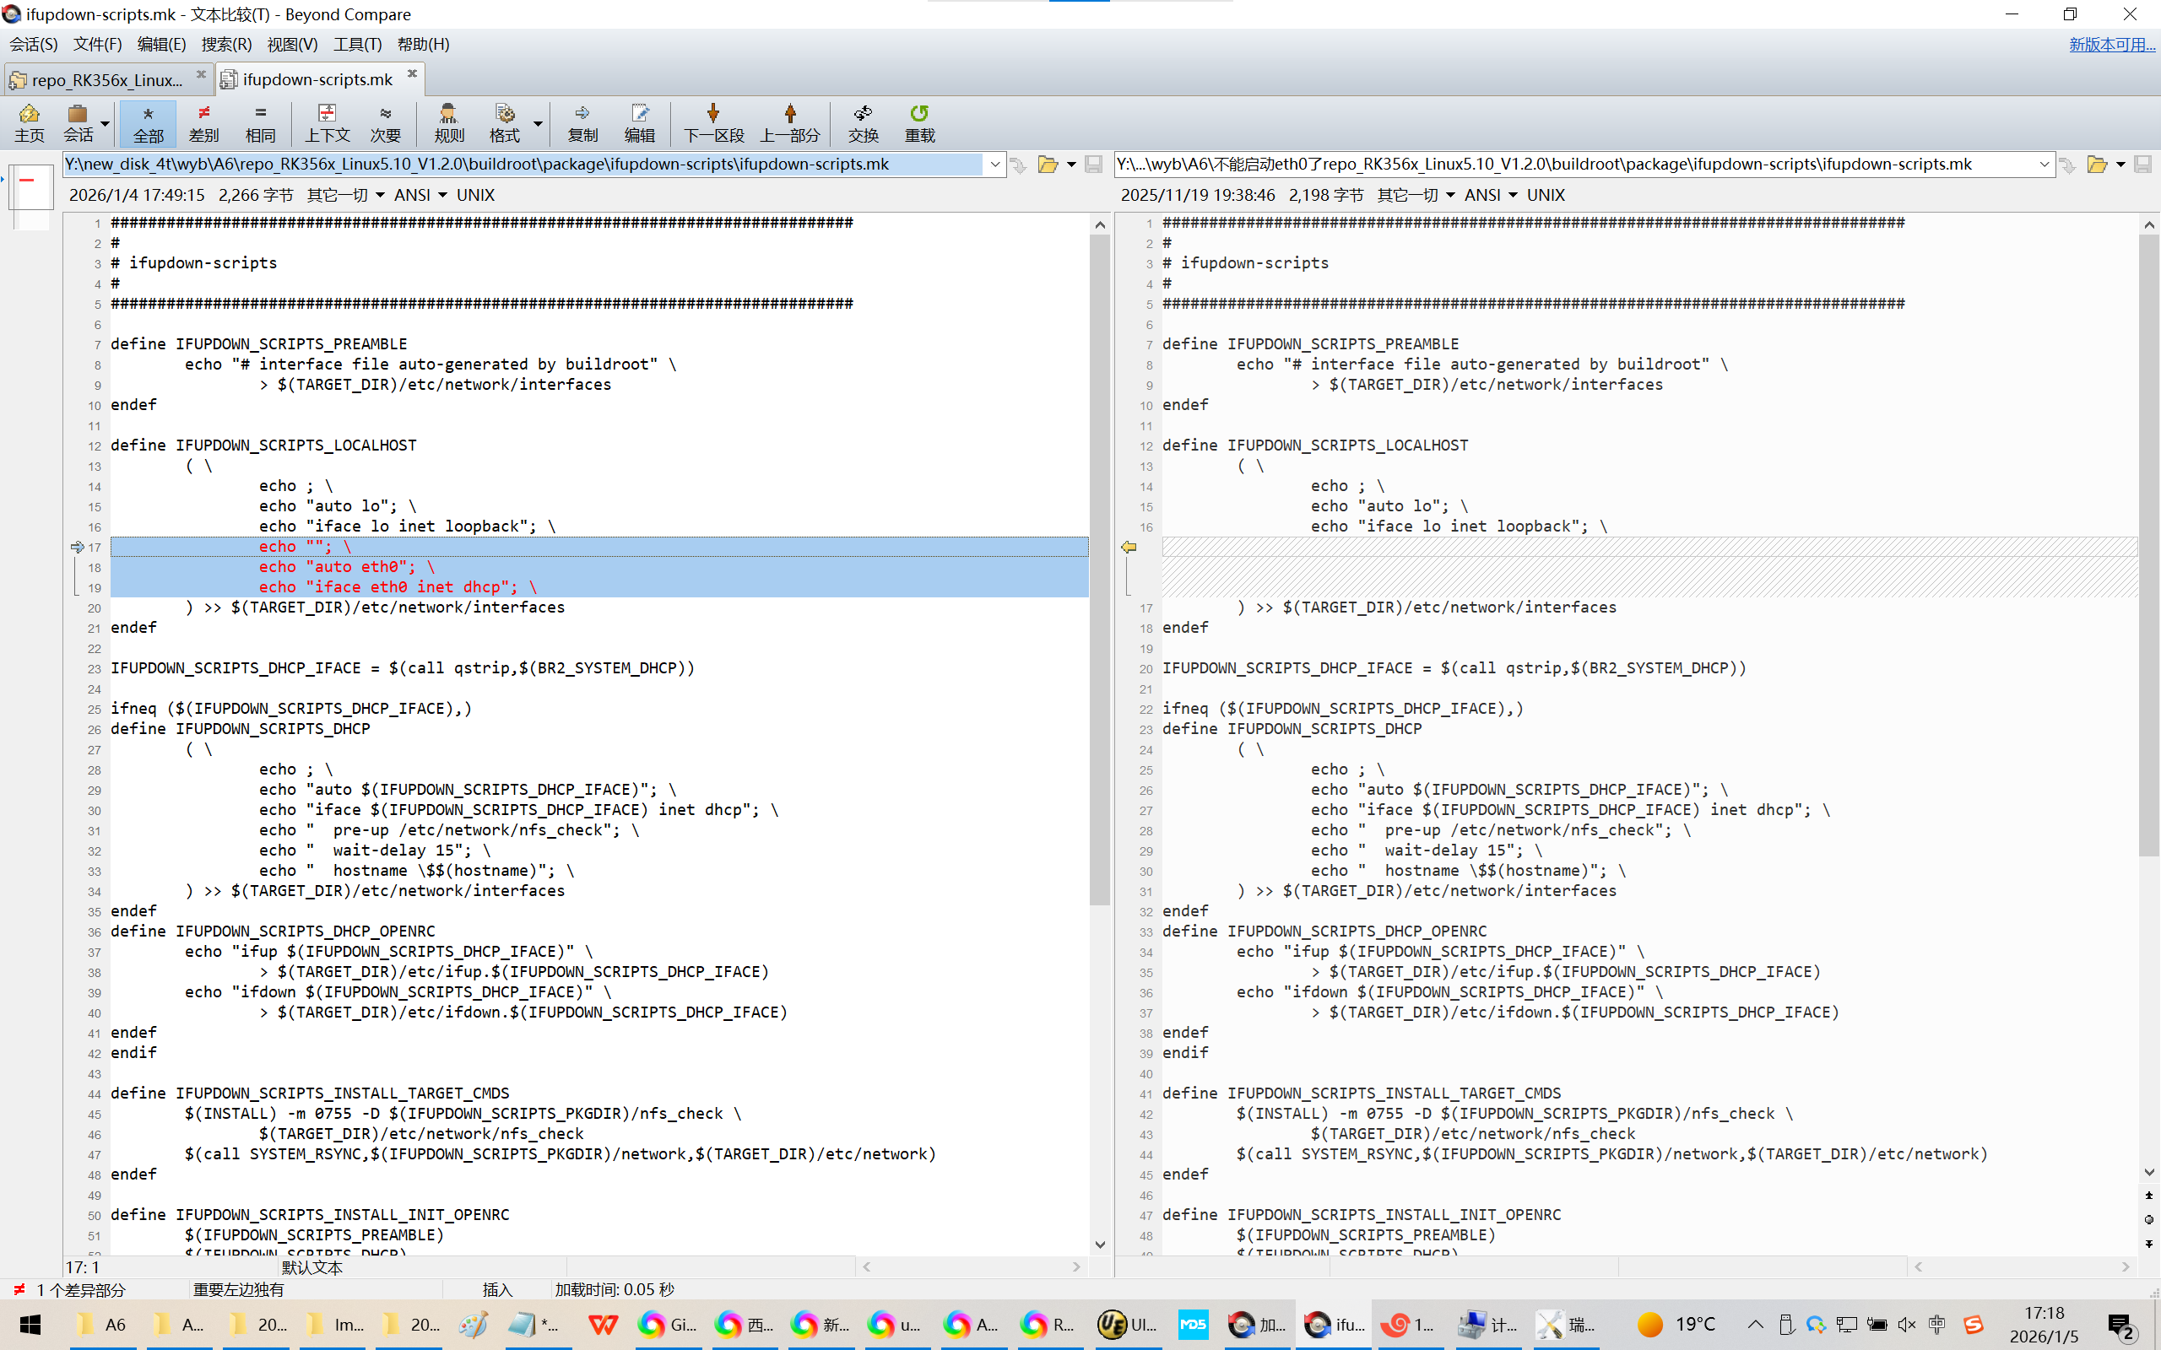Open the Format (格式) dropdown arrow

tap(539, 122)
